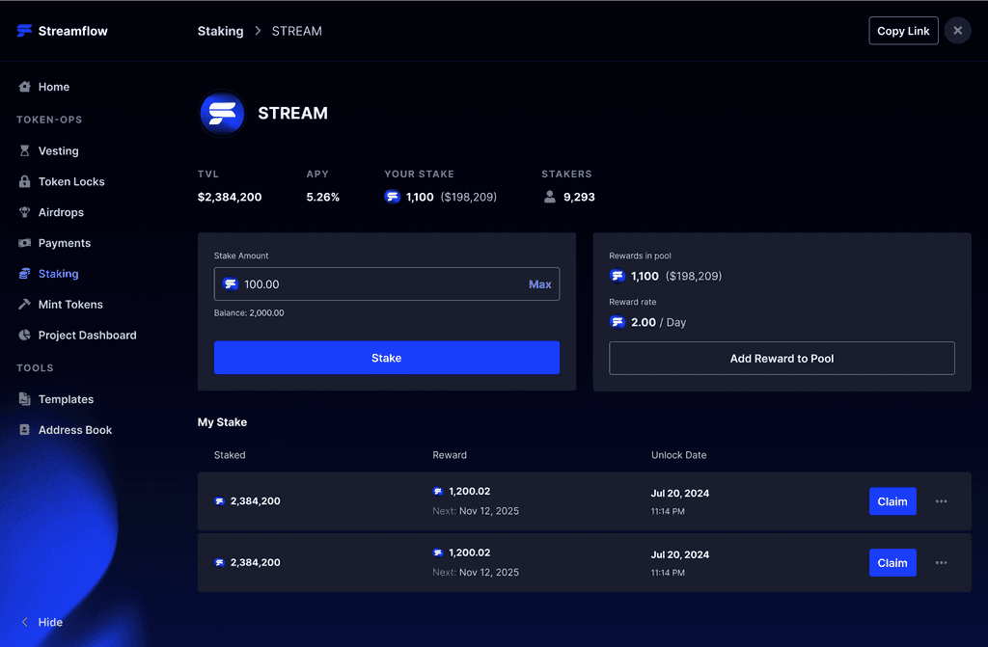Open options menu for the second stake row

coord(941,562)
